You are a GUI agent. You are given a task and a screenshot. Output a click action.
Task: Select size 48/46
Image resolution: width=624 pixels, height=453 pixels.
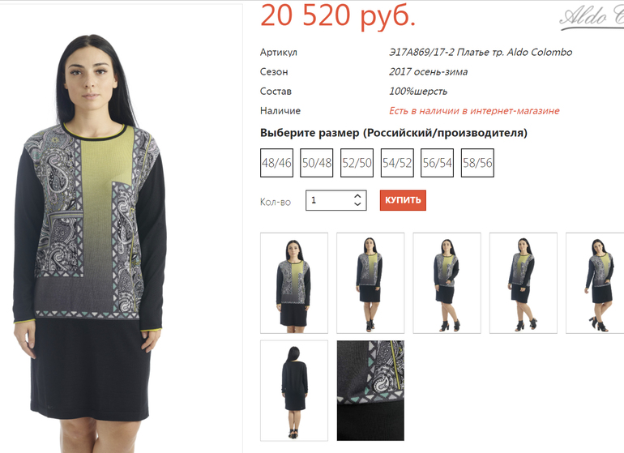[x=276, y=163]
